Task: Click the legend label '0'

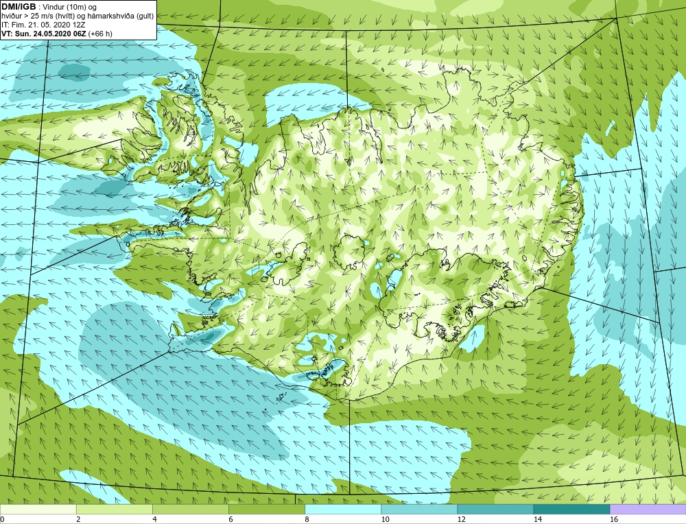Action: 2,519
